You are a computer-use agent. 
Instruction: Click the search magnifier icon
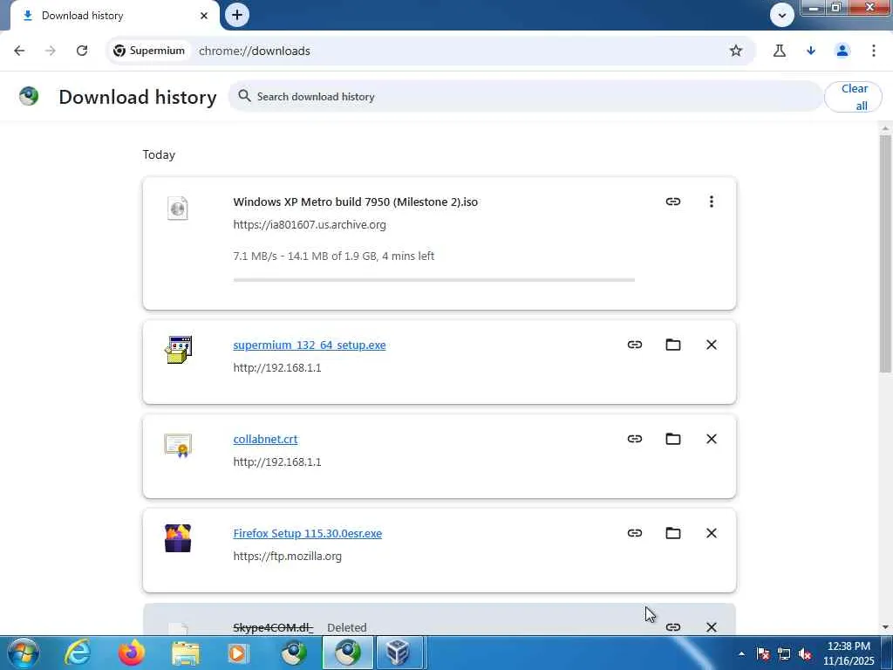coord(244,96)
